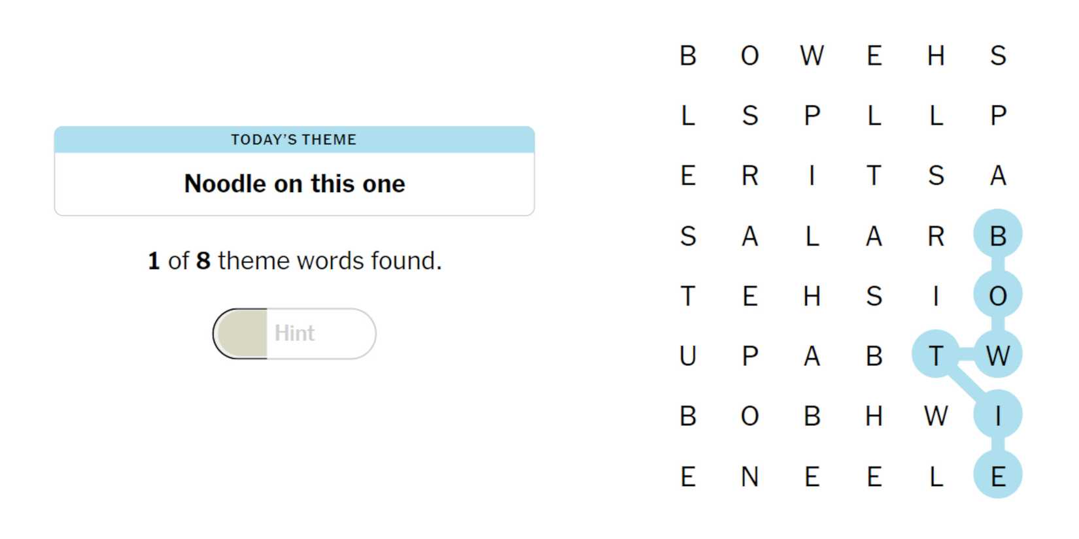Tap the highlighted letter O
Screen dimensions: 1079x539
997,296
